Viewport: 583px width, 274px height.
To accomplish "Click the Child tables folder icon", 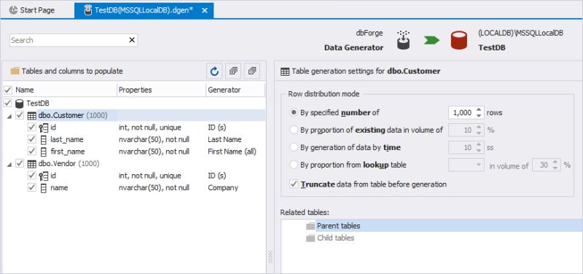I will pos(310,238).
